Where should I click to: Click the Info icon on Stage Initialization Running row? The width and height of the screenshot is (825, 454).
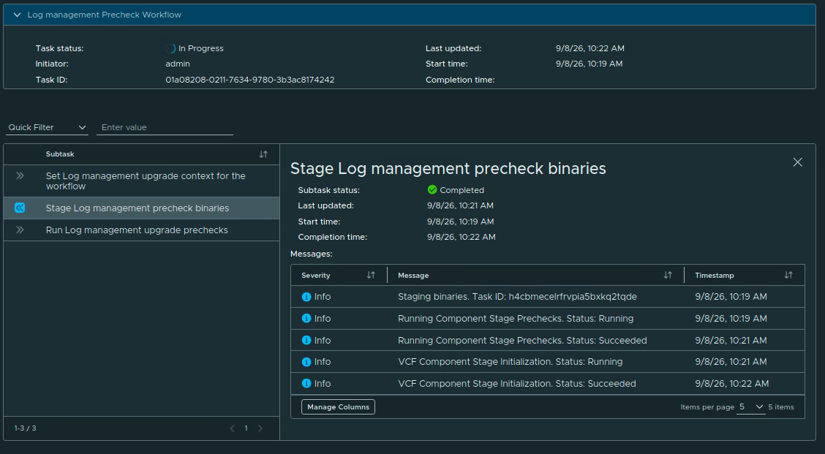(306, 362)
